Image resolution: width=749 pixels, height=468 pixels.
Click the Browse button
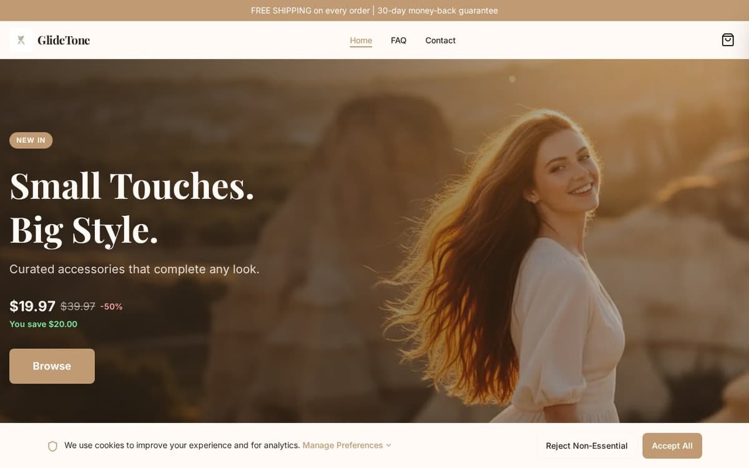point(52,366)
